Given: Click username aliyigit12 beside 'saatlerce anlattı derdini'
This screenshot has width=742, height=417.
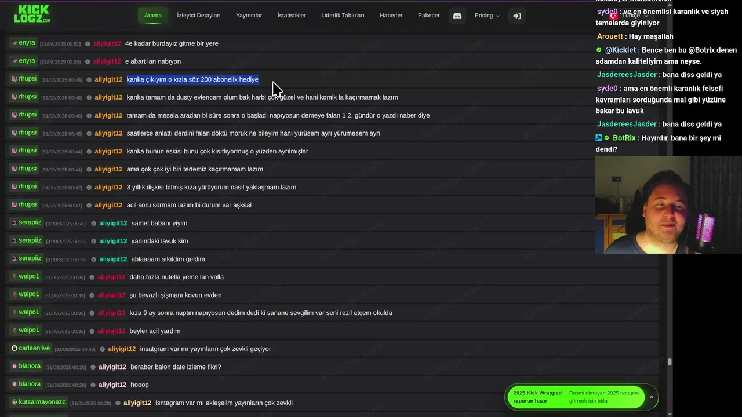Looking at the screenshot, I should [108, 133].
